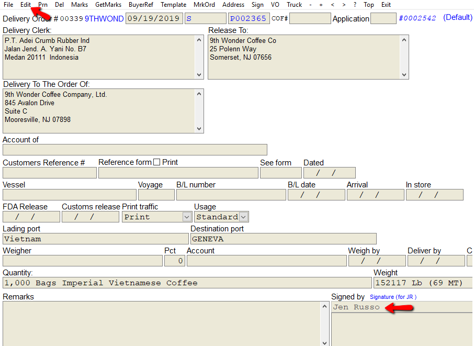
Task: Edit the Lading port field showing Vietnam
Action: coord(96,239)
